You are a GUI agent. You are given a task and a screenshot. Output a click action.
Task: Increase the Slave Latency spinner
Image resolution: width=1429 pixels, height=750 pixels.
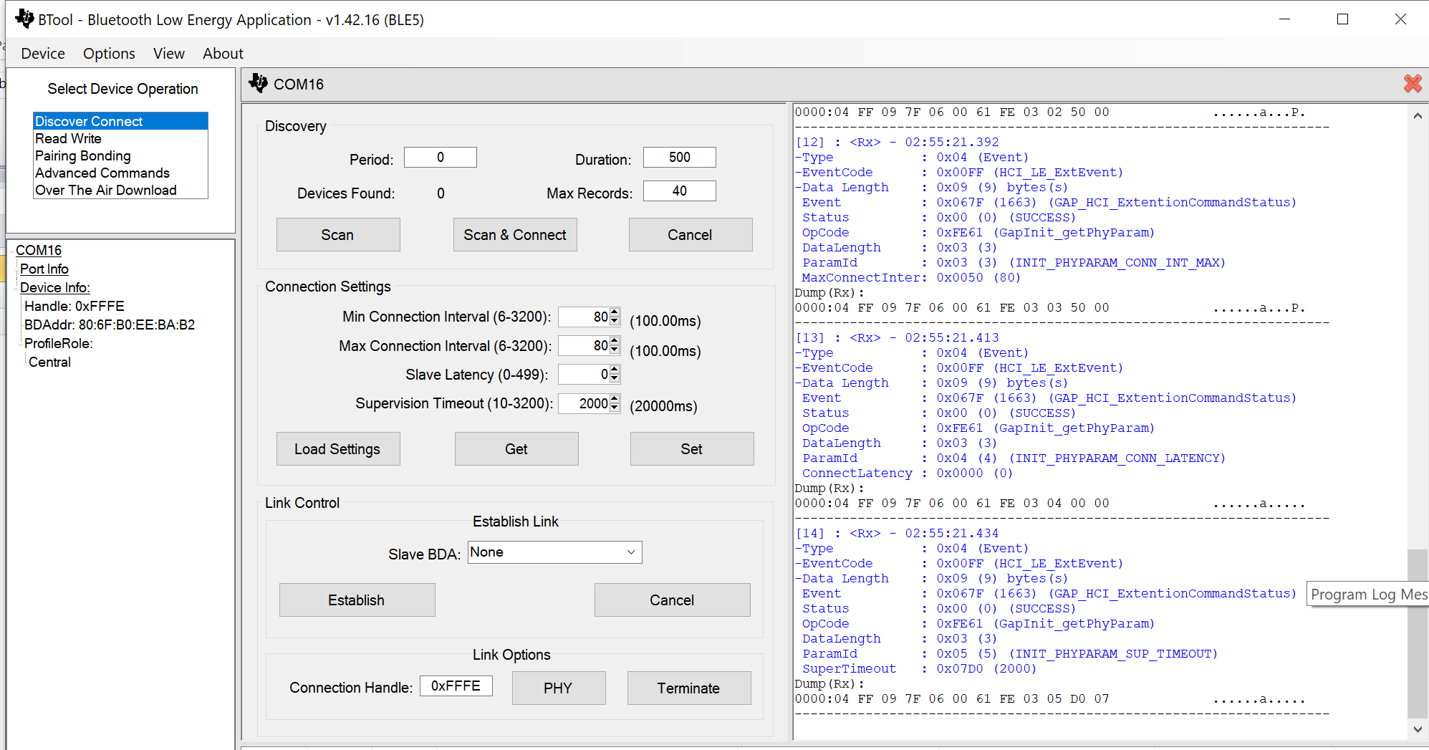tap(615, 370)
